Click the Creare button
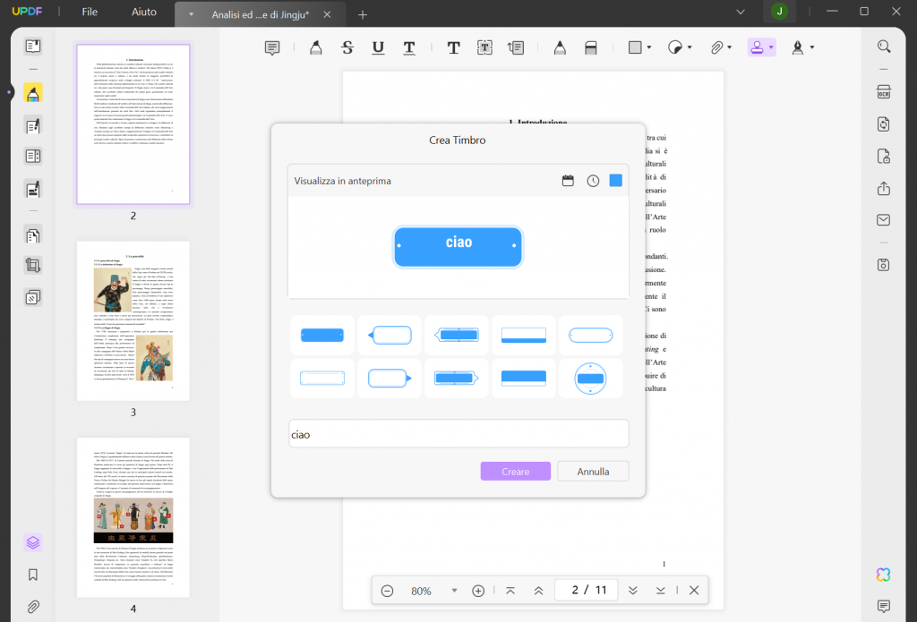Image resolution: width=917 pixels, height=622 pixels. point(515,471)
